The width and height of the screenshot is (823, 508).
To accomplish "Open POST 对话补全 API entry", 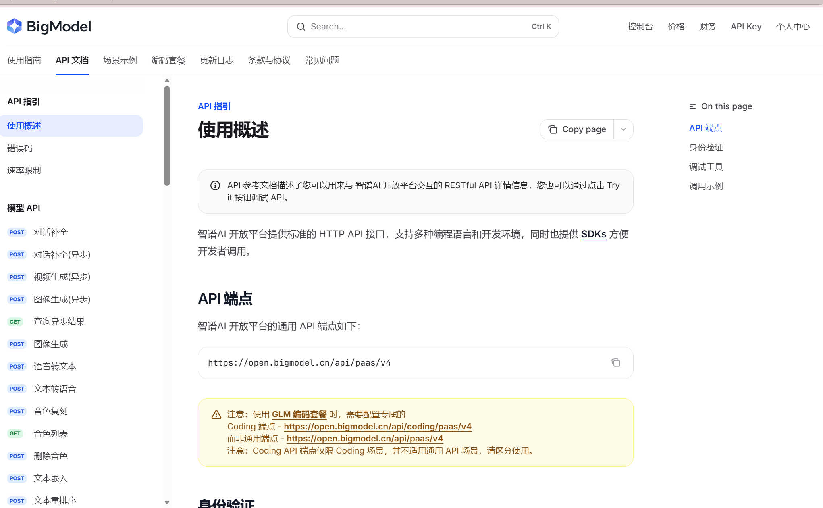I will tap(50, 232).
